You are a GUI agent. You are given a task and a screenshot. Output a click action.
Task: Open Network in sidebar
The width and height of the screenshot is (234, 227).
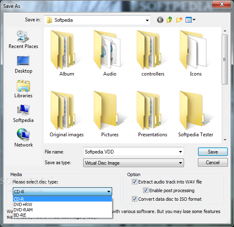(23, 138)
